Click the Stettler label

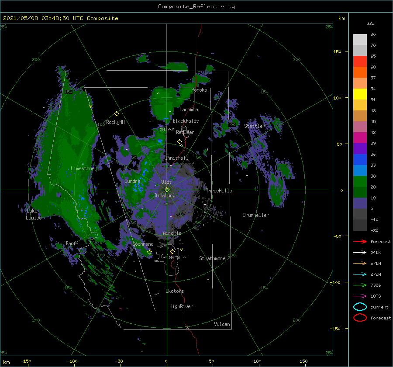(x=255, y=126)
